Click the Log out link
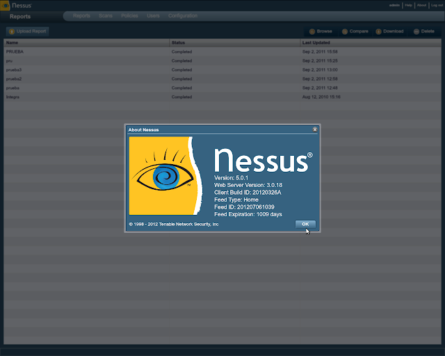The width and height of the screenshot is (445, 356). coord(437,5)
